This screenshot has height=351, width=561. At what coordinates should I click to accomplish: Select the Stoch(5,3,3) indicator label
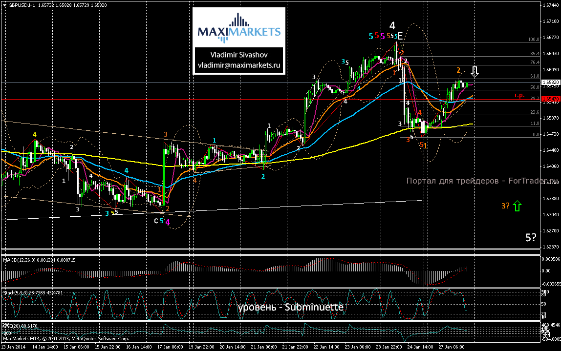(x=20, y=292)
